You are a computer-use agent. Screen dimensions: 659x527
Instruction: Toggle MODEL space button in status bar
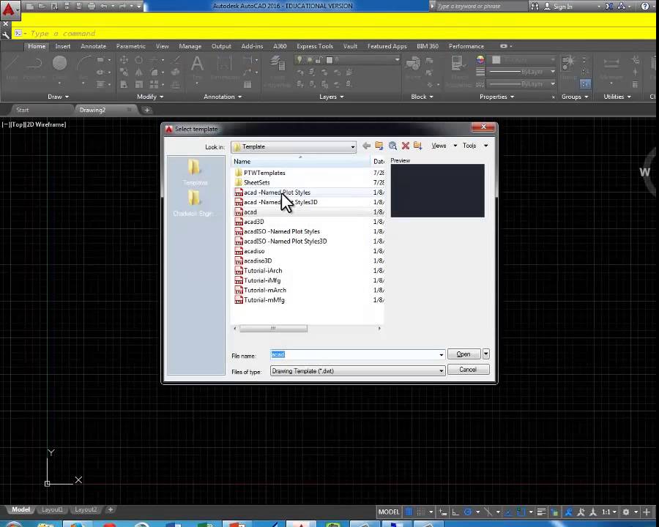389,512
